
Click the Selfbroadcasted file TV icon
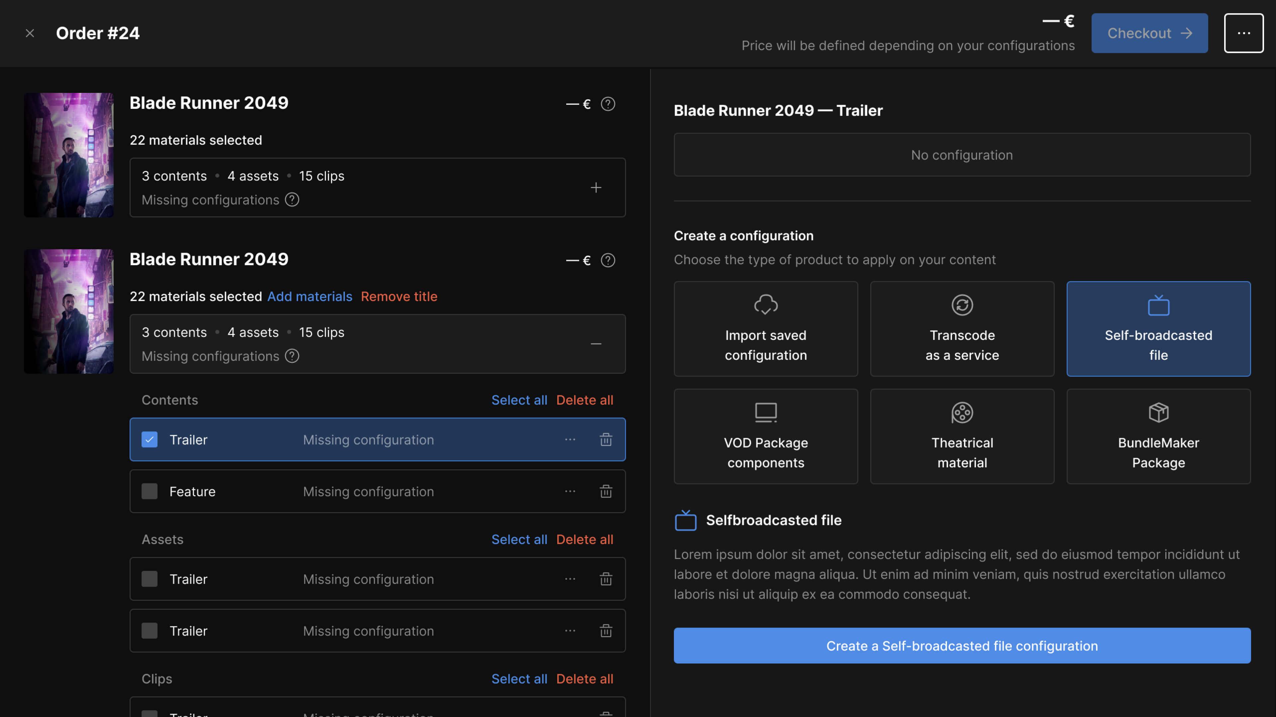(686, 520)
